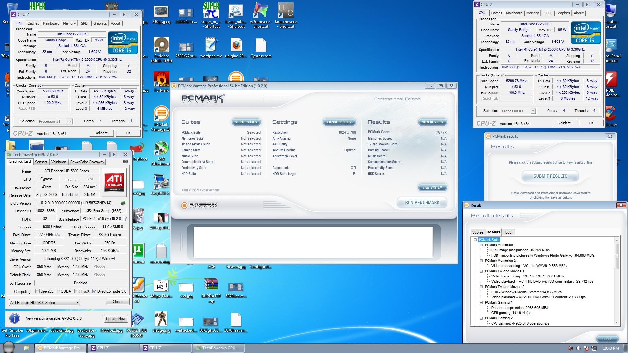Image resolution: width=628 pixels, height=353 pixels.
Task: Switch to Caches tab in left CPU-Z
Action: click(33, 23)
